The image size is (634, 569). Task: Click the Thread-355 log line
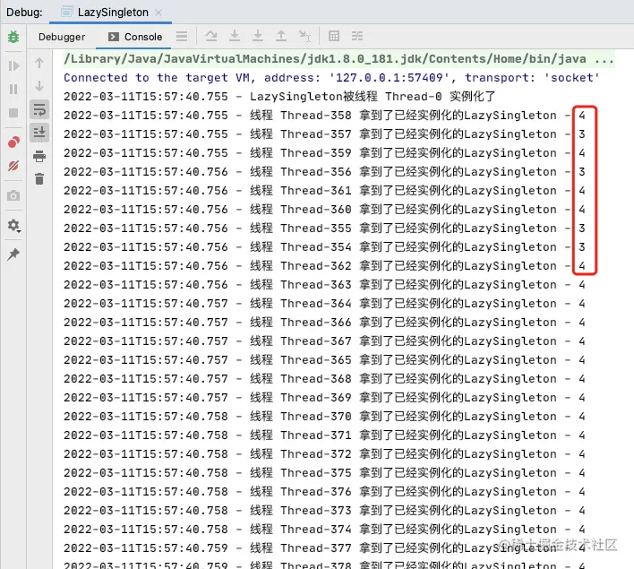click(x=325, y=228)
